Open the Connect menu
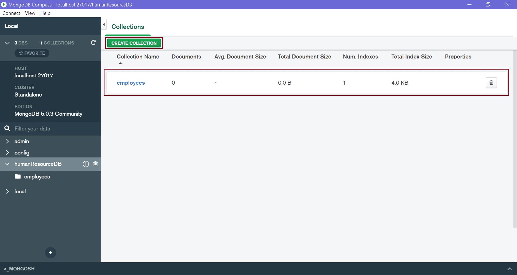 click(11, 13)
